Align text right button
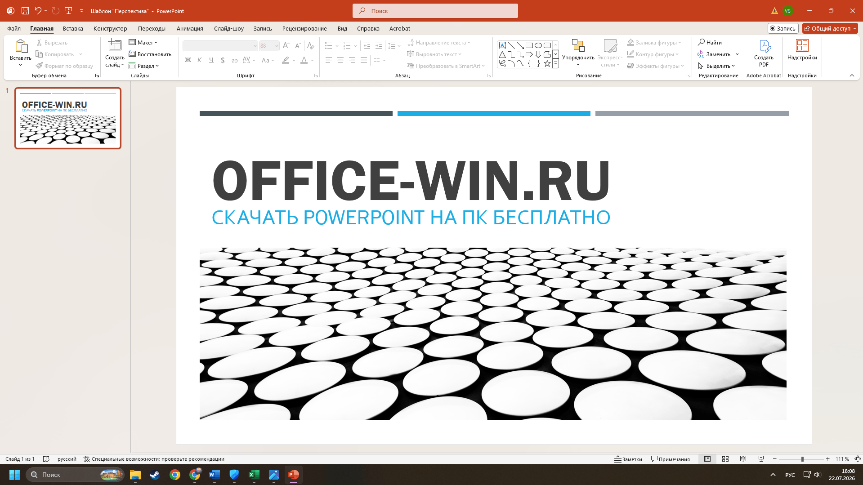 tap(352, 60)
